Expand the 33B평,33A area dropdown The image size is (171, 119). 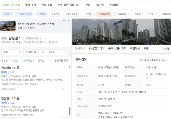pos(34,52)
